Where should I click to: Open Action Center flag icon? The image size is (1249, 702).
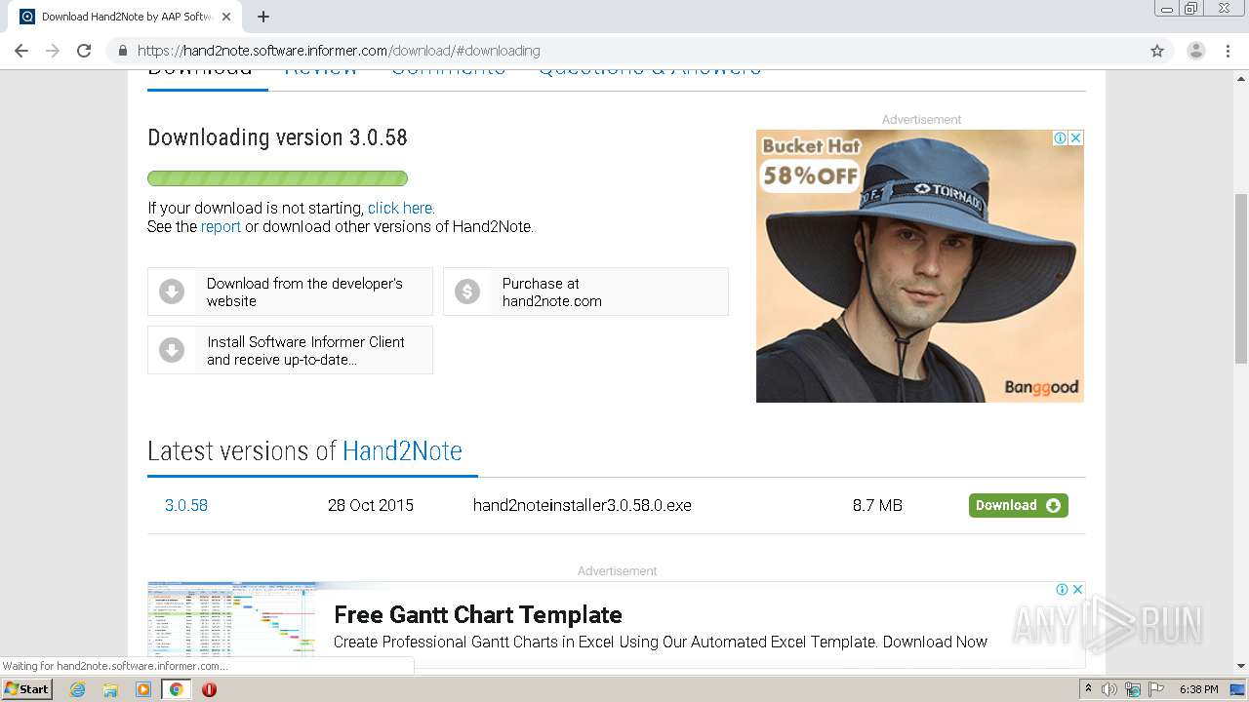(1156, 689)
